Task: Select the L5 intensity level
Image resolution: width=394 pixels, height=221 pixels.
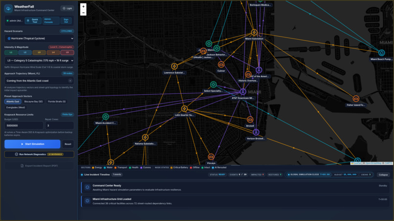Action: (x=67, y=52)
